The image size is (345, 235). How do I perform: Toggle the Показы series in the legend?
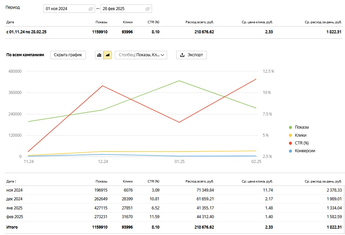tap(302, 127)
